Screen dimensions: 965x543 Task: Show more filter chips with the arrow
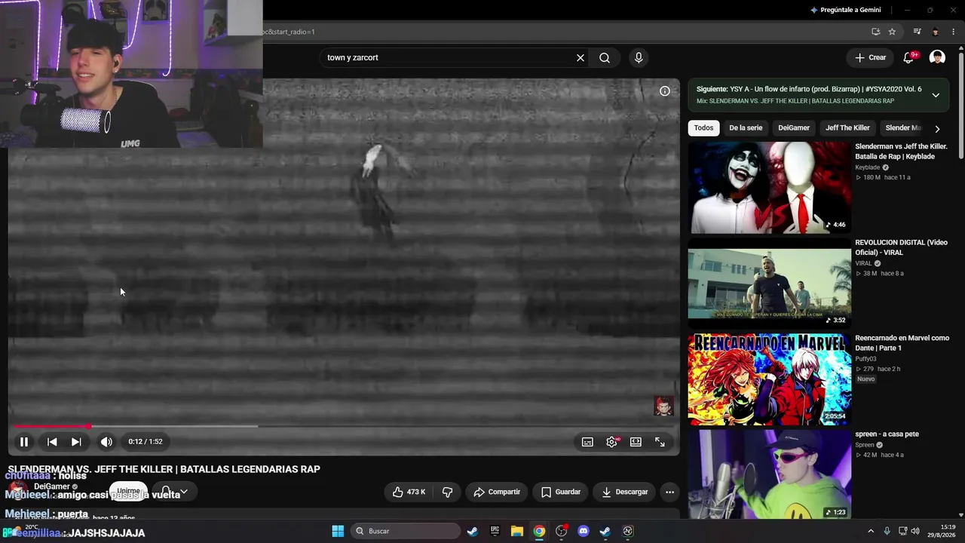click(x=937, y=129)
